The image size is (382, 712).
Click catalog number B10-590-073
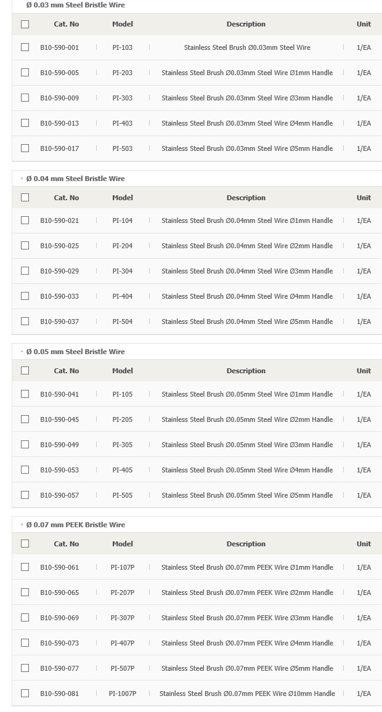tap(60, 643)
